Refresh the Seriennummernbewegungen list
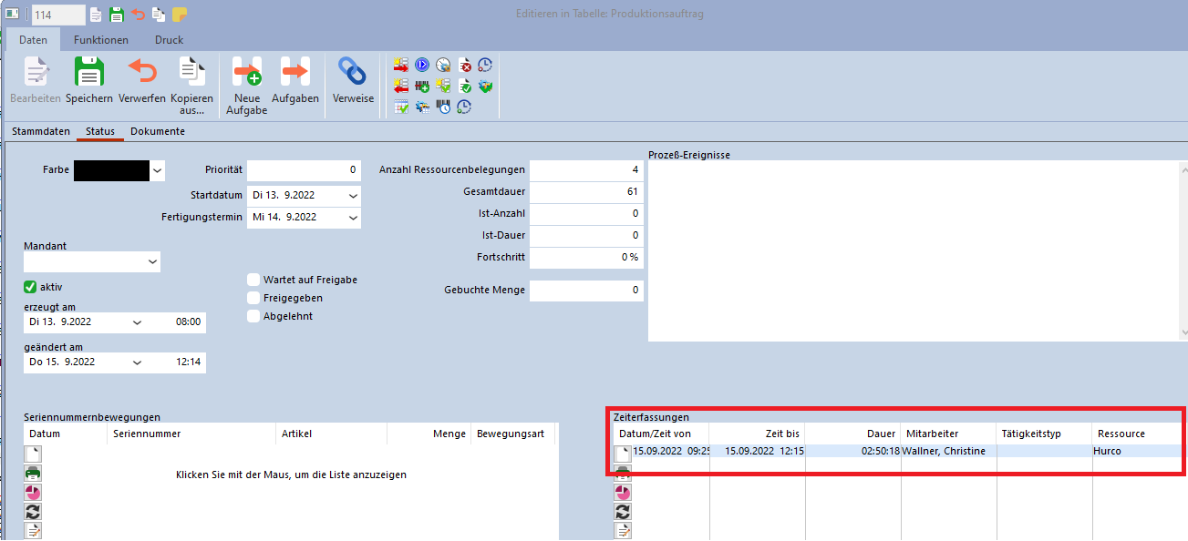 (33, 512)
